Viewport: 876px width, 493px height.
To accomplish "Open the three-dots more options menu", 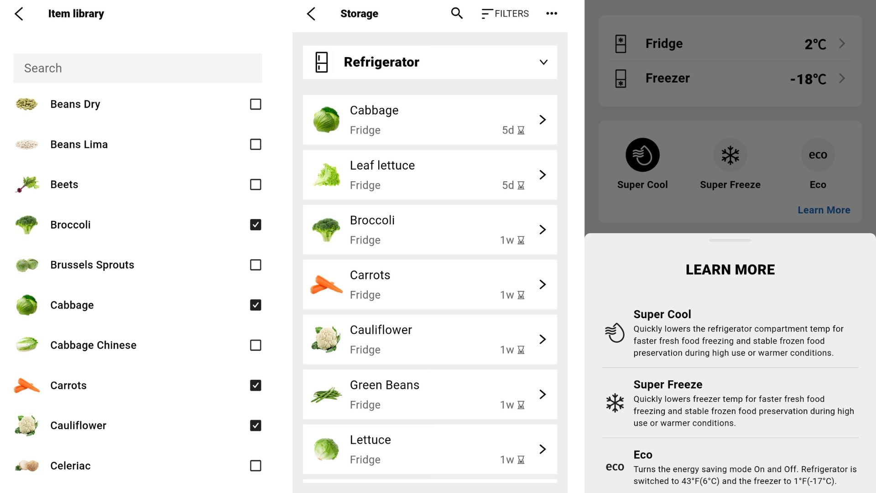I will [552, 14].
